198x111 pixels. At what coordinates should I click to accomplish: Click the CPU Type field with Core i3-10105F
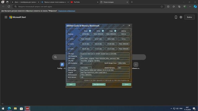(105, 54)
